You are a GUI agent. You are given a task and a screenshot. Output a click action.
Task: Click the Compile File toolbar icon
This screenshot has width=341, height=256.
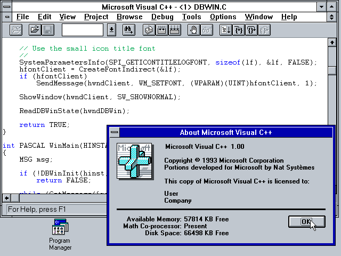click(149, 30)
